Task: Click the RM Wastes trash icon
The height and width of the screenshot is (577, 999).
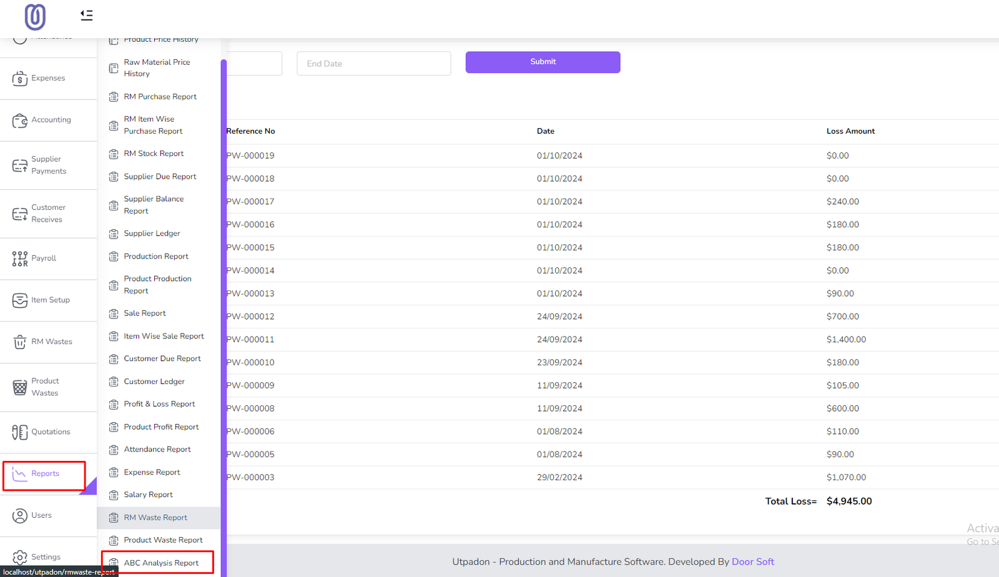Action: tap(20, 342)
